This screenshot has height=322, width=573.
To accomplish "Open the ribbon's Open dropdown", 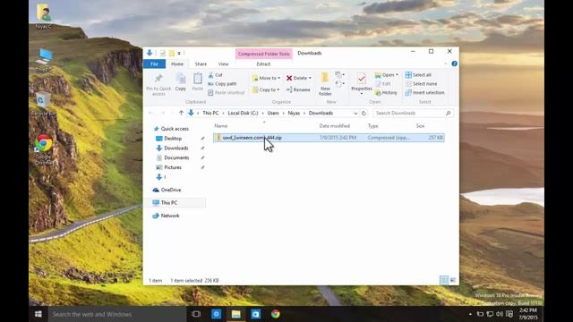I will 387,75.
